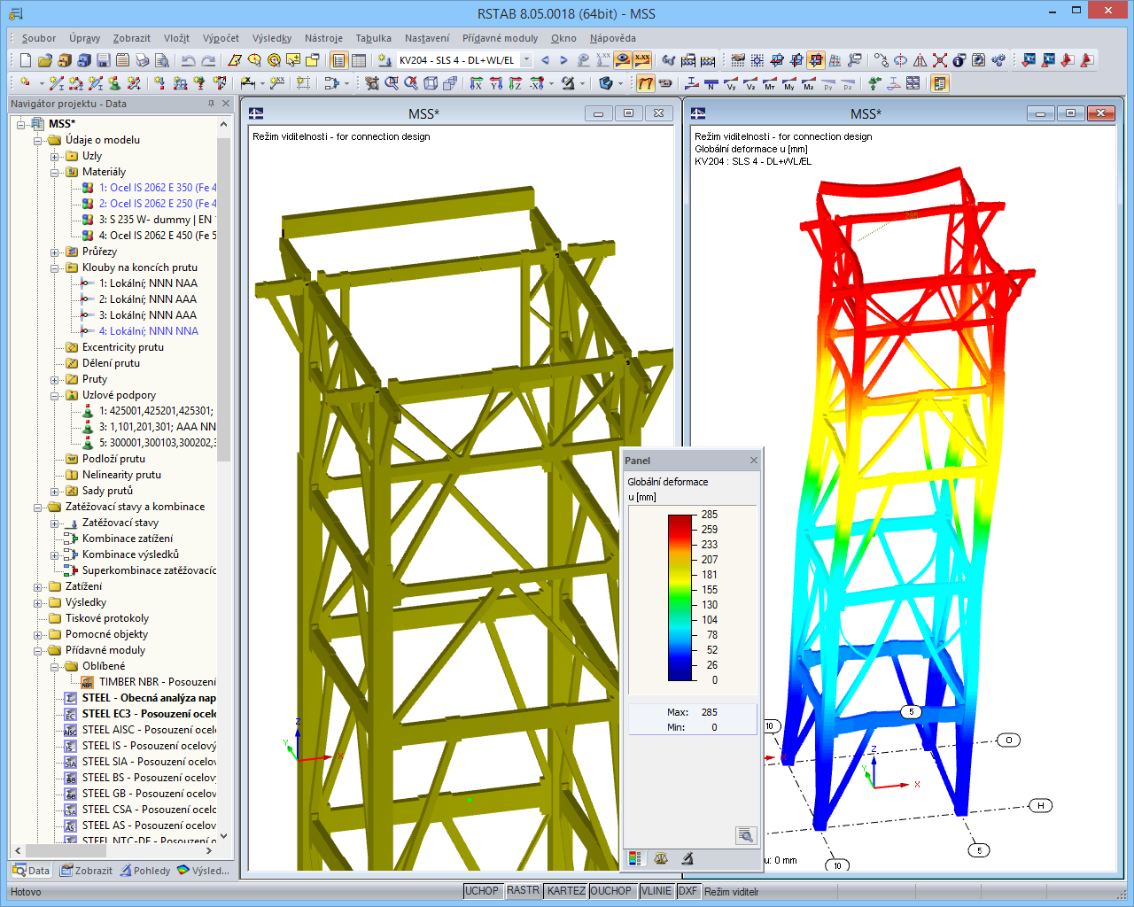Screen dimensions: 1134x907
Task: Open the Výpočet menu
Action: point(220,38)
